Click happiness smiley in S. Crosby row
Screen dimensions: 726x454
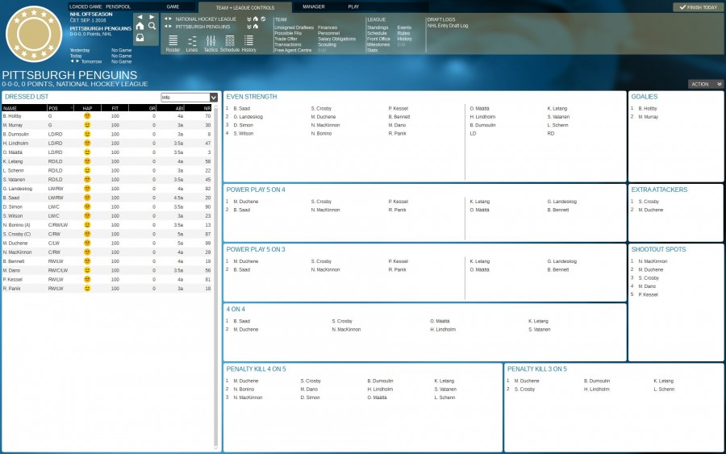tap(87, 234)
